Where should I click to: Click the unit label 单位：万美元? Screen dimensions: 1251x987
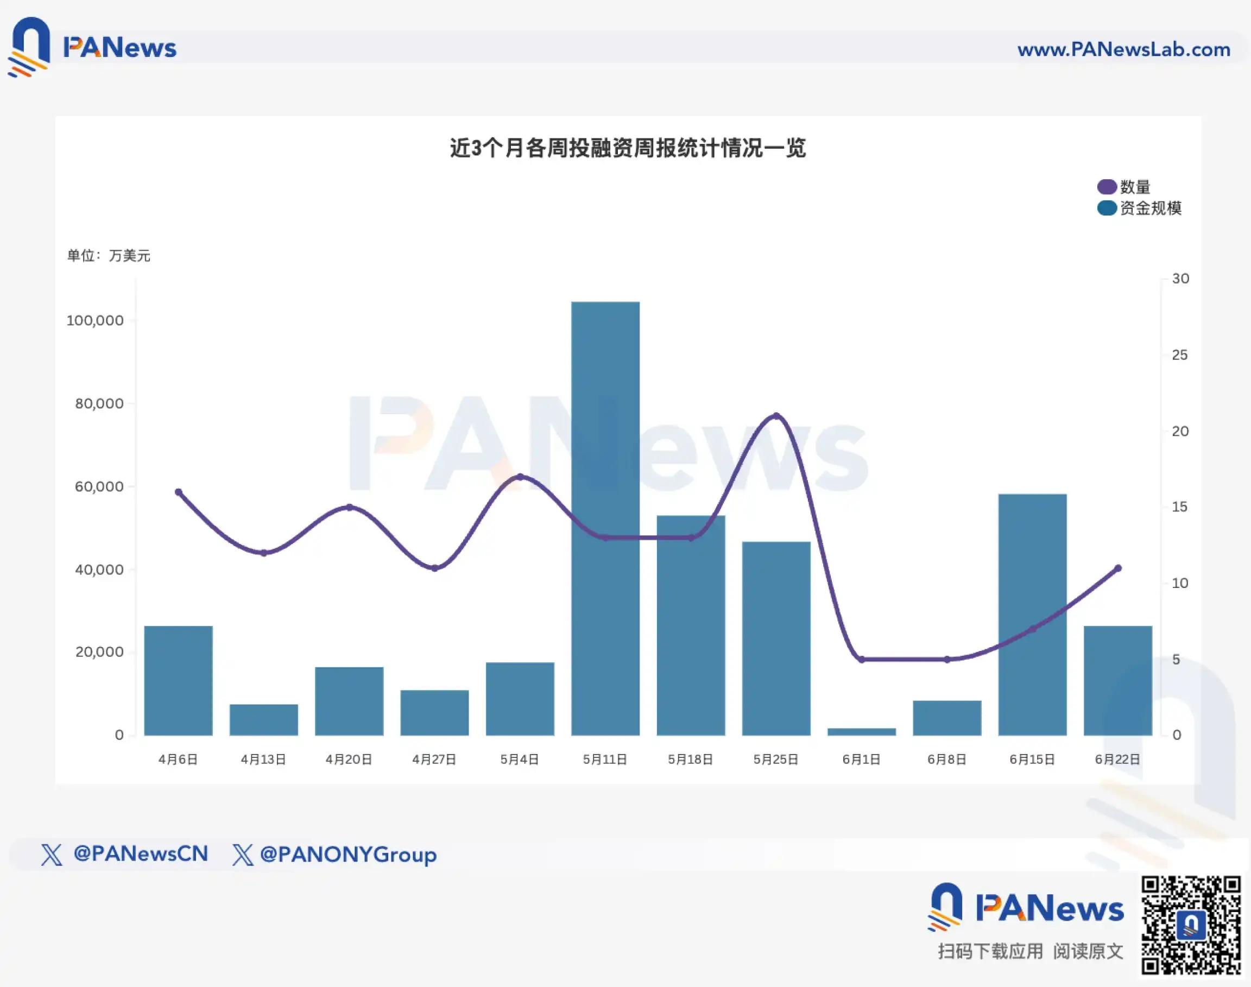point(109,255)
